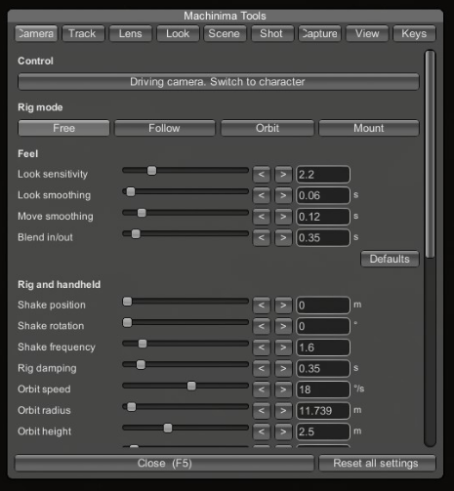This screenshot has height=491, width=454.
Task: Click the Look sensitivity value field
Action: pyautogui.click(x=323, y=175)
